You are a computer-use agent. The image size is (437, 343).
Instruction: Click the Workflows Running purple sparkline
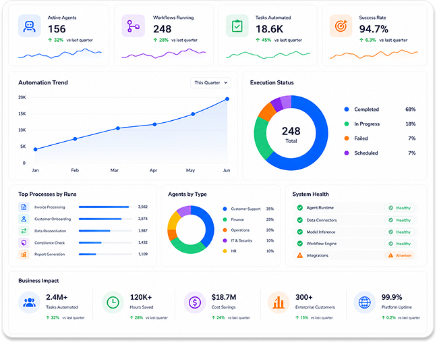(x=164, y=53)
